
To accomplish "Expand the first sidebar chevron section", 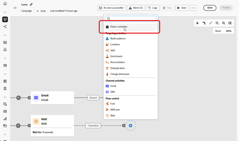I will [x=5, y=12].
